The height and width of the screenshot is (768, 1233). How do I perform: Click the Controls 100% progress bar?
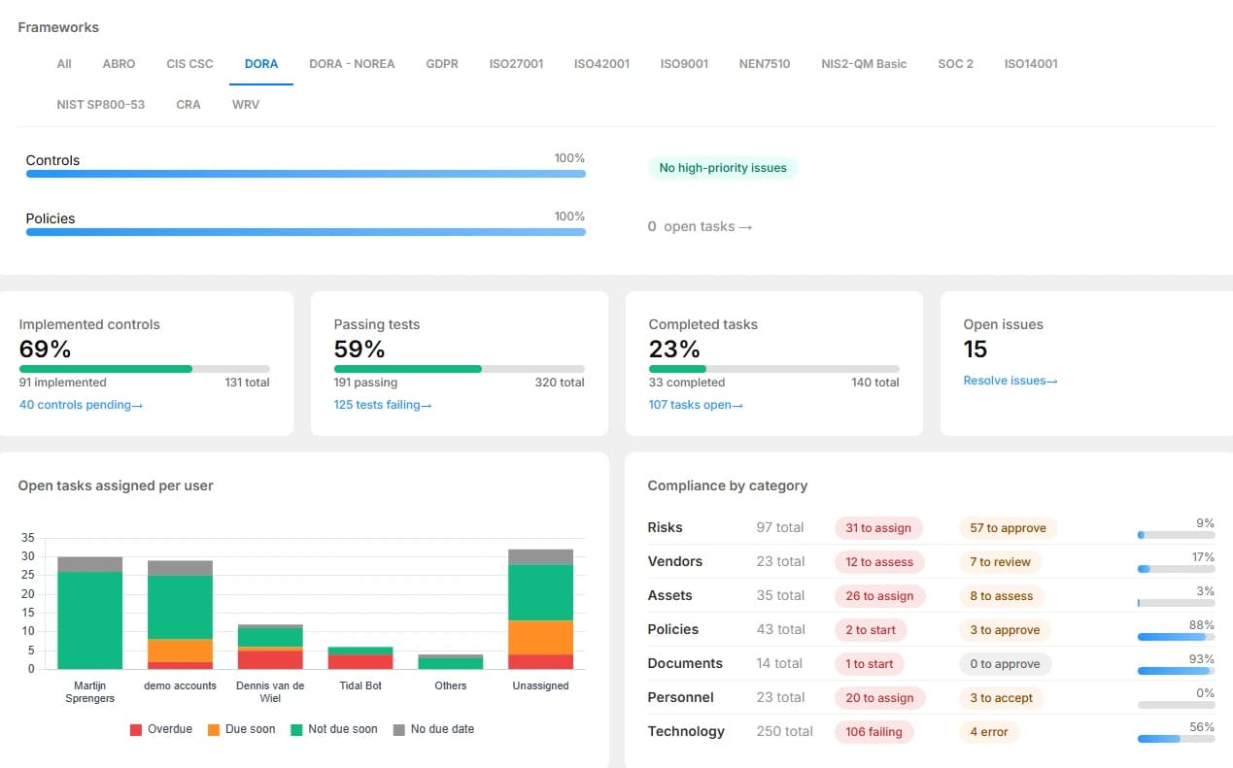[306, 174]
